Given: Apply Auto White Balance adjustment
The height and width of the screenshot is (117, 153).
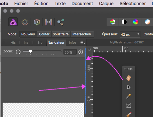Looking at the screenshot, I should coord(147,22).
